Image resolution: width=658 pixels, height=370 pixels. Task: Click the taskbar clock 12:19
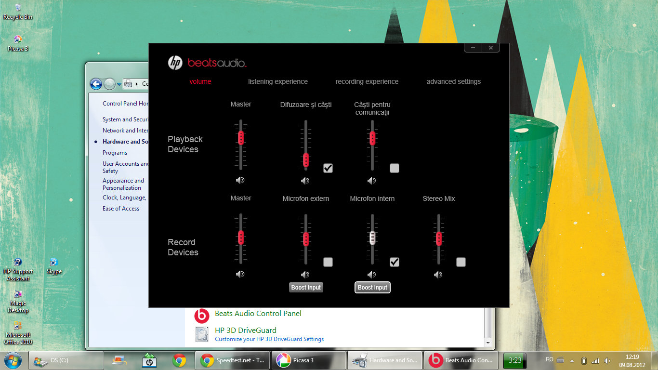632,360
